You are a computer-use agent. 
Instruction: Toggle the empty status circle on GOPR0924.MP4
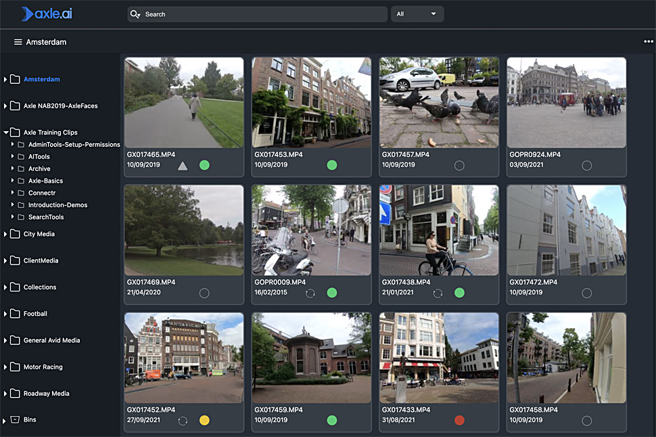pyautogui.click(x=587, y=166)
